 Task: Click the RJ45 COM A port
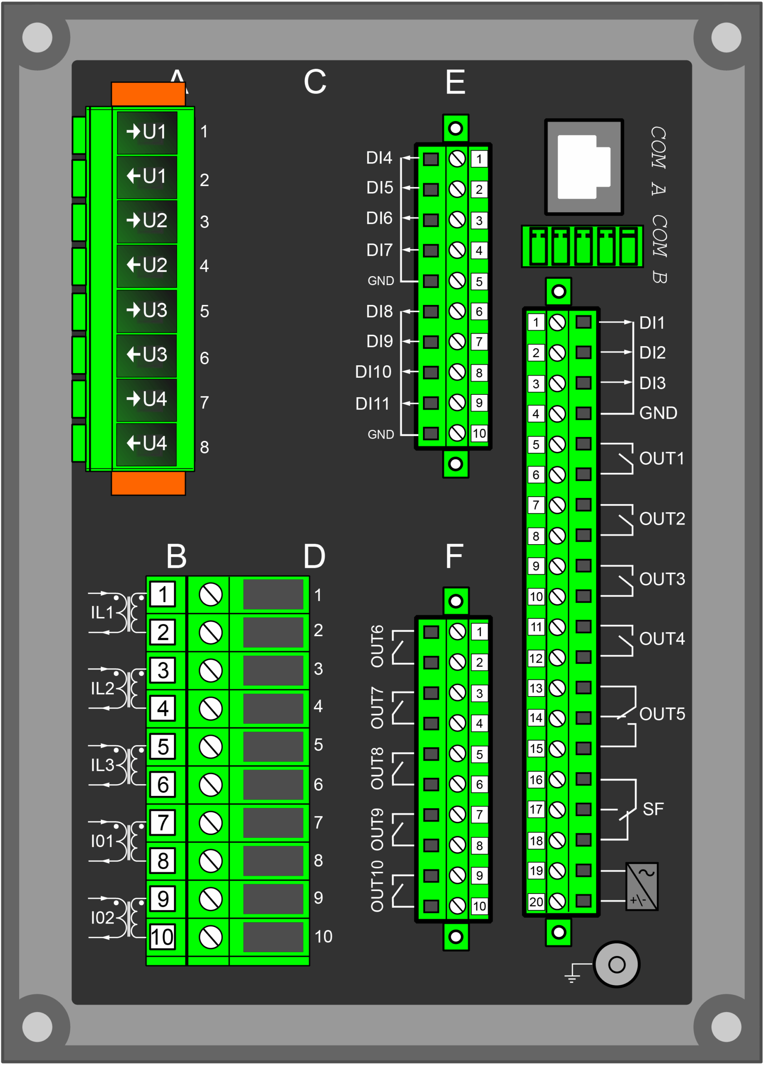coord(584,167)
